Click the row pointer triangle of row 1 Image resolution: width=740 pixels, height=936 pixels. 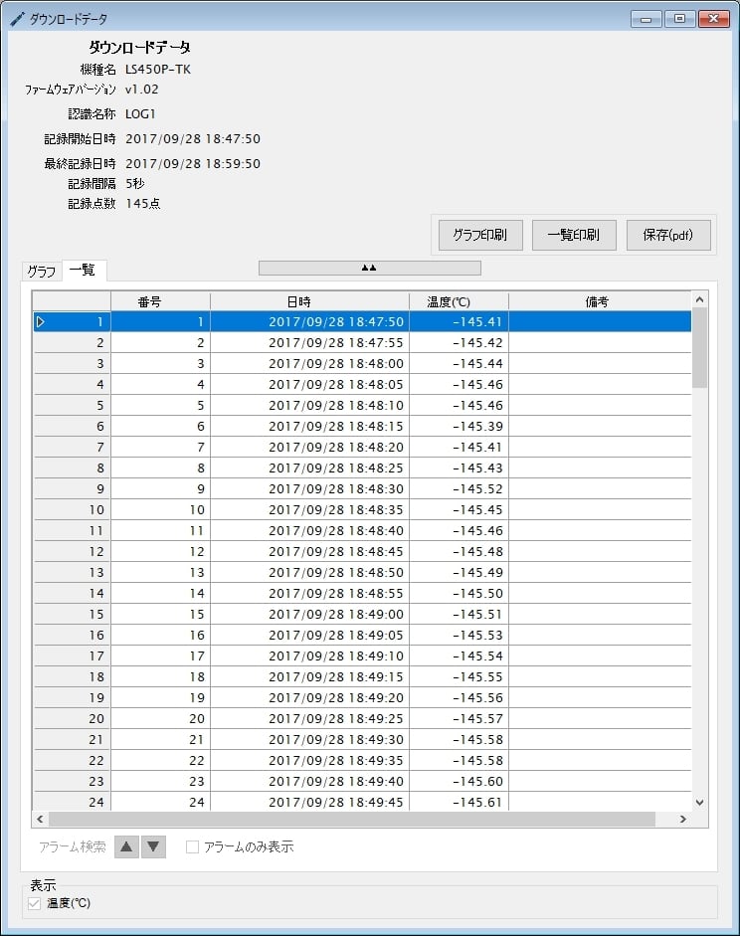41,322
